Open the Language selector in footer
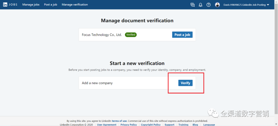Viewport: 278px width, 126px height. click(209, 125)
